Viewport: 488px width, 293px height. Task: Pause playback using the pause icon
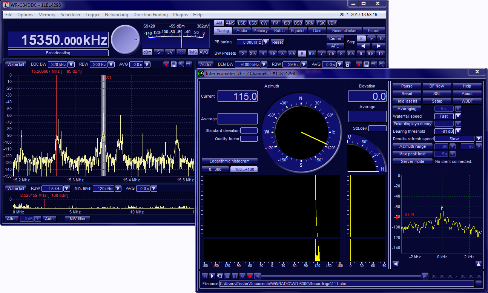point(235,276)
